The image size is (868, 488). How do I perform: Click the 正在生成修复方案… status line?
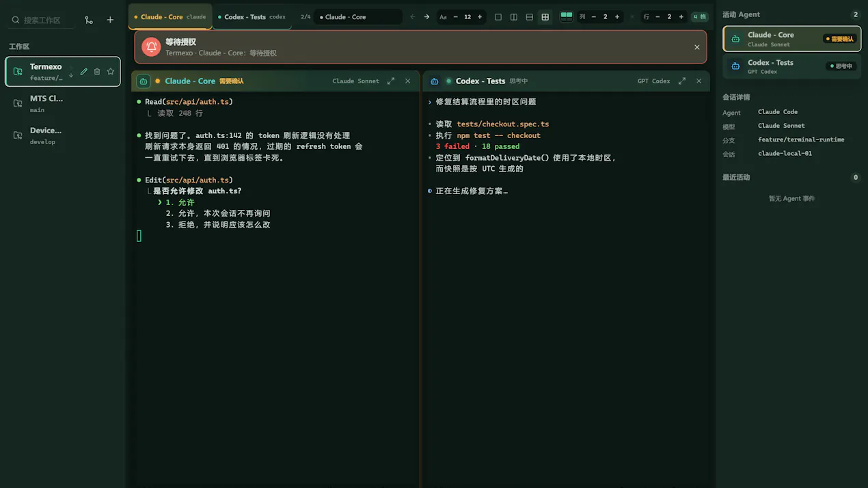click(472, 191)
